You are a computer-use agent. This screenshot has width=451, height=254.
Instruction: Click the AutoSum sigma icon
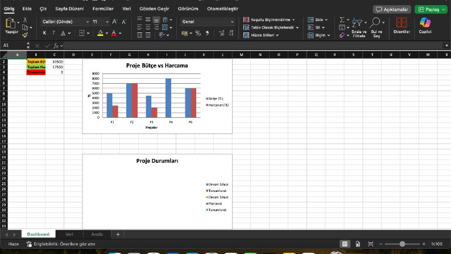342,19
